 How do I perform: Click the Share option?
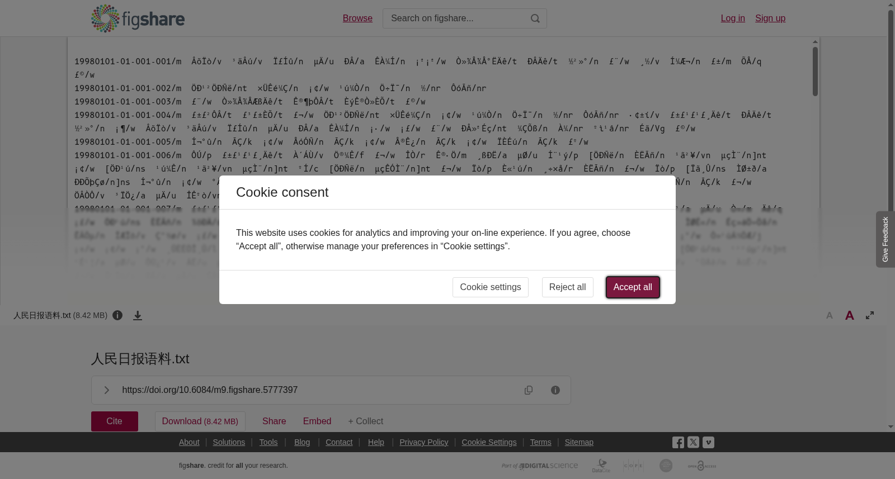click(x=274, y=421)
